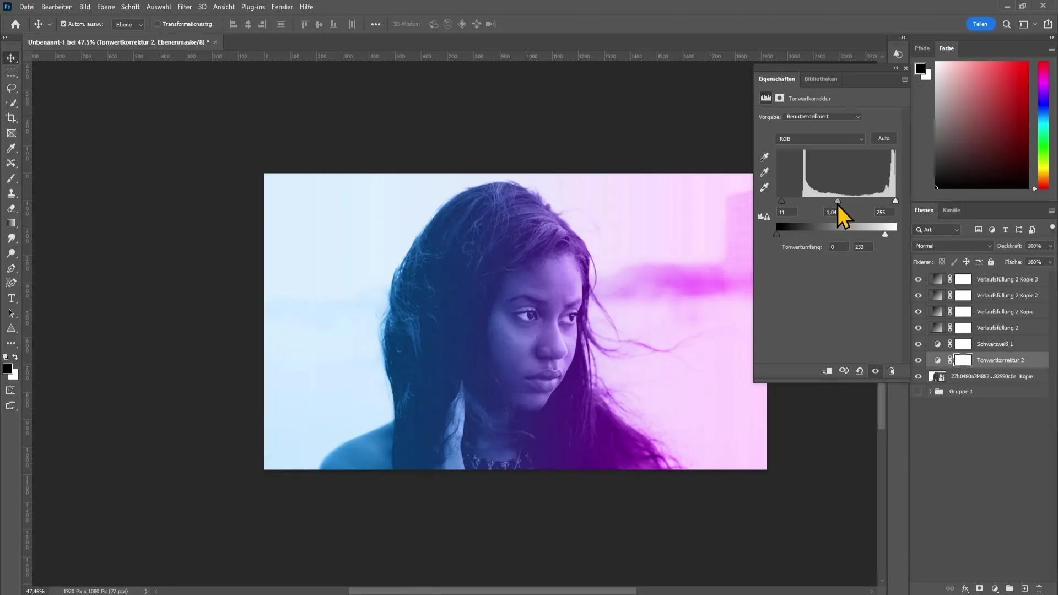
Task: Clip adjustment to layer below icon
Action: pyautogui.click(x=827, y=371)
